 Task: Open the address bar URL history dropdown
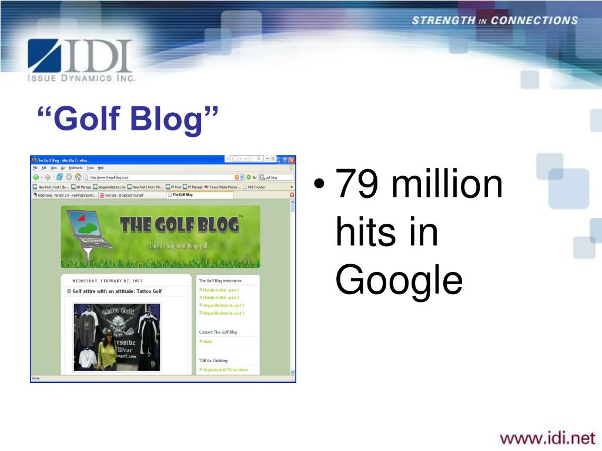(242, 177)
